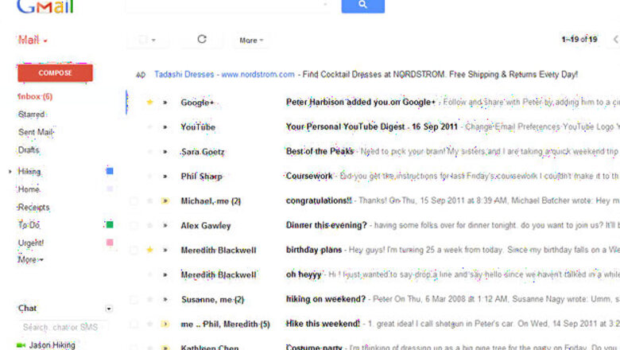Open the Tadashi Dresses ad link
This screenshot has width=620, height=350.
(184, 74)
